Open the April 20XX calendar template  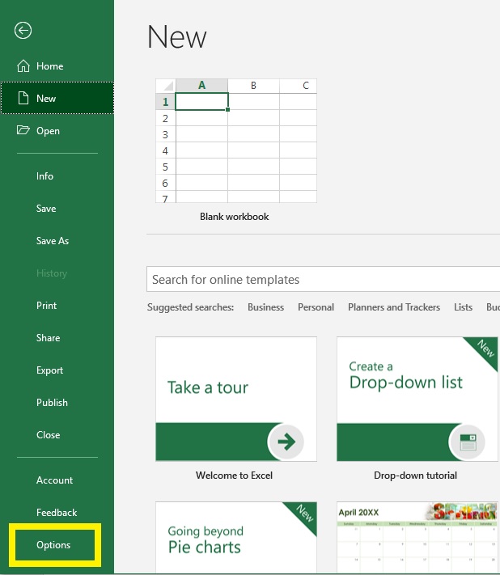pyautogui.click(x=417, y=538)
